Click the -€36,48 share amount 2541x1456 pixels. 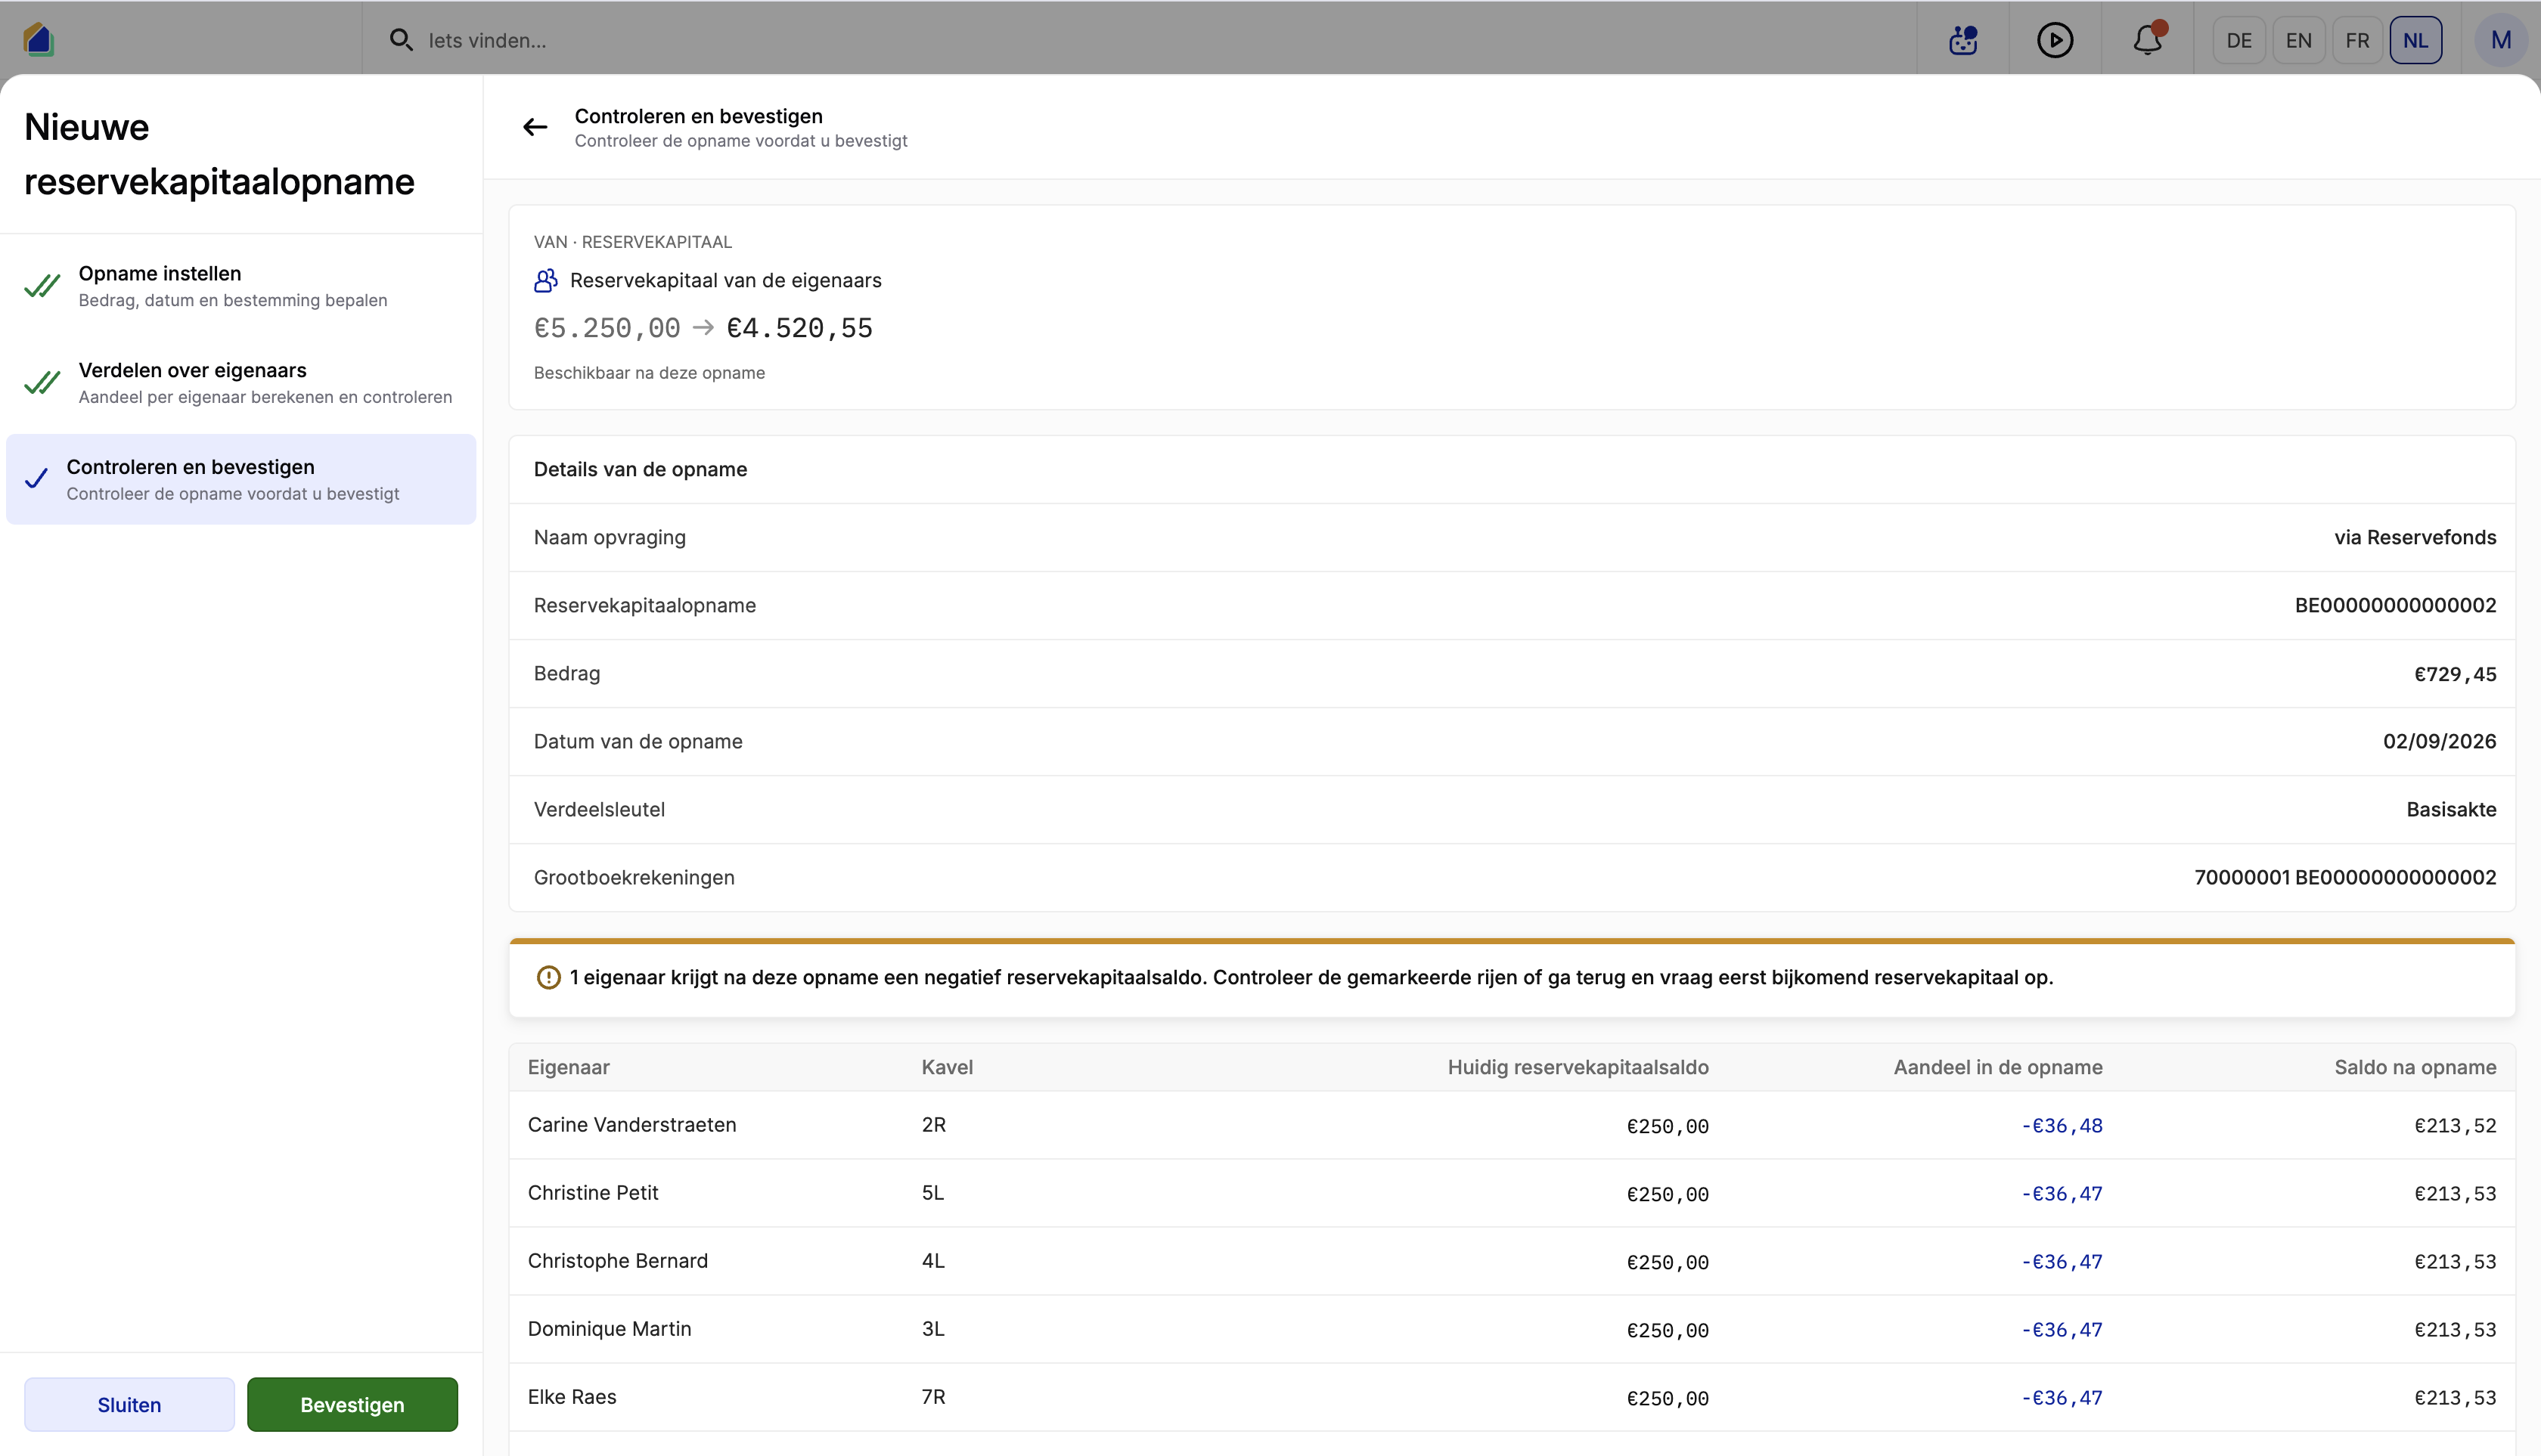(x=2062, y=1126)
